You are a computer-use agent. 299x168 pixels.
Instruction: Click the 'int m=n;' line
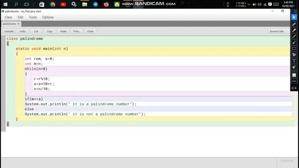[34, 64]
